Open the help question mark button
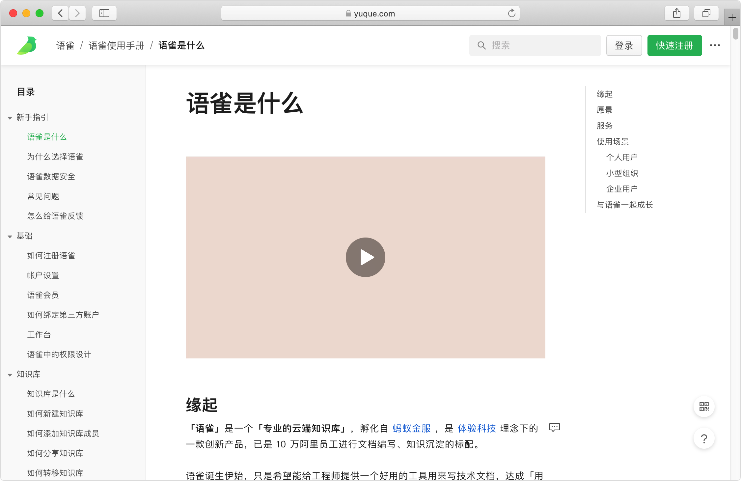The image size is (741, 481). pyautogui.click(x=704, y=439)
